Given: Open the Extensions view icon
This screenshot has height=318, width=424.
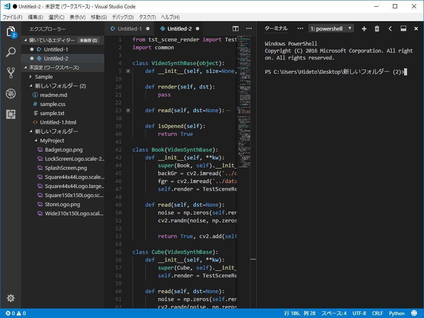Looking at the screenshot, I should (x=11, y=114).
